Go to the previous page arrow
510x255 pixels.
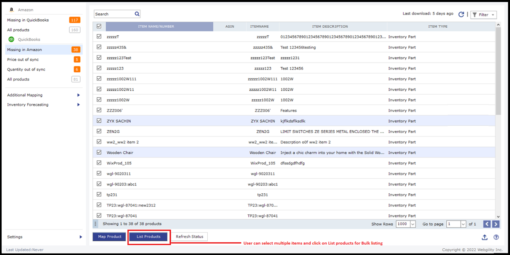(487, 224)
